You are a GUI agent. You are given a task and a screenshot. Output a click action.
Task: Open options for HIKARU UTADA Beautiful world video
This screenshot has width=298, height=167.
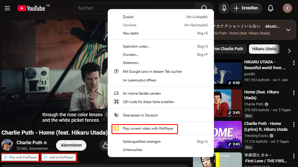pyautogui.click(x=294, y=63)
